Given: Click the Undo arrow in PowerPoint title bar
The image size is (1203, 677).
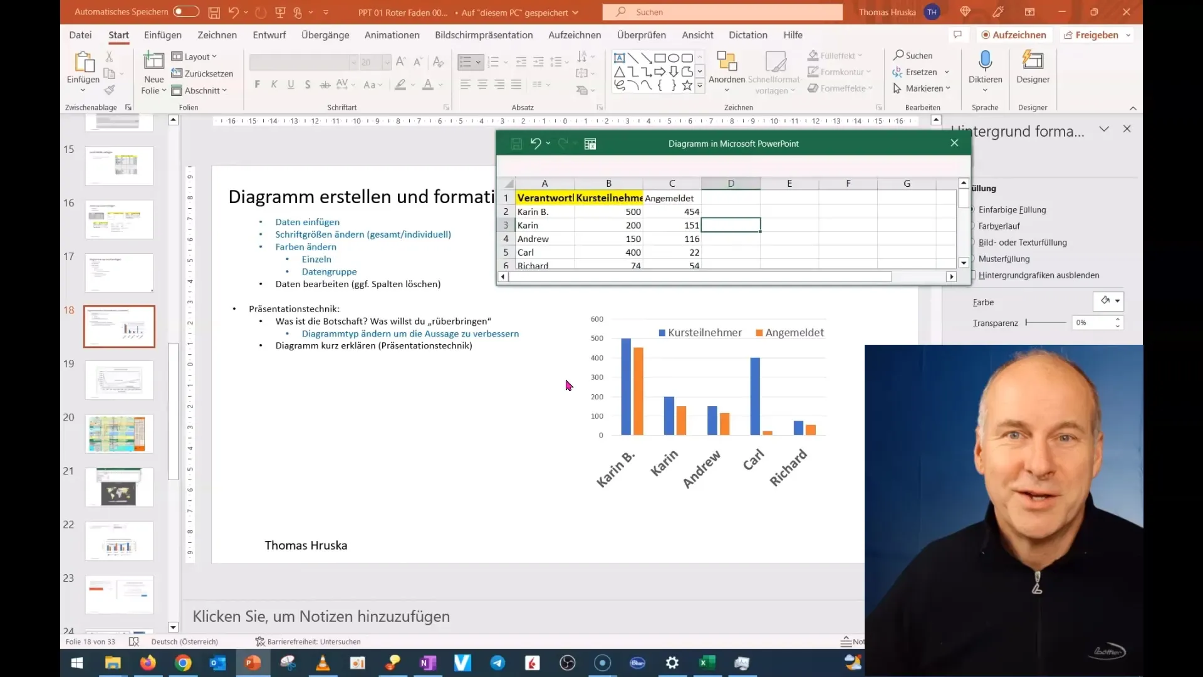Looking at the screenshot, I should [233, 12].
